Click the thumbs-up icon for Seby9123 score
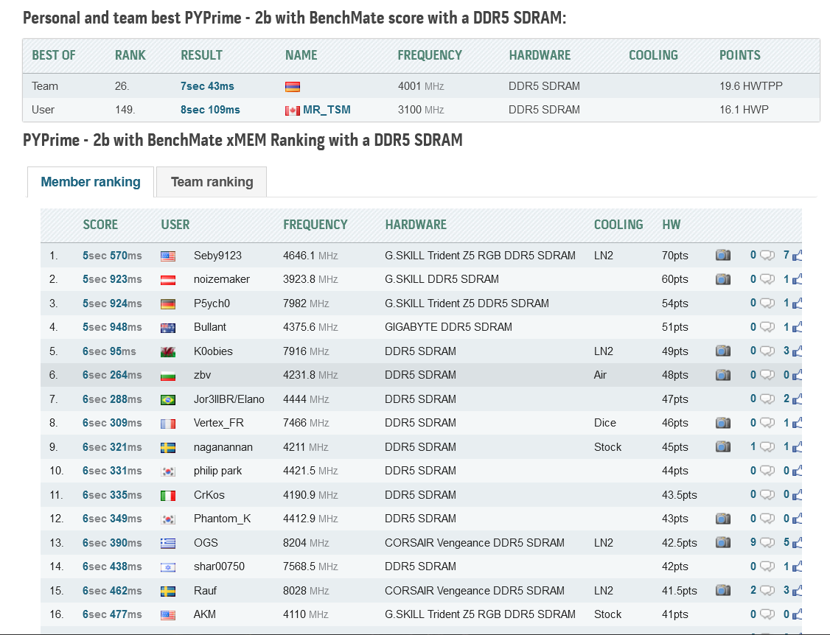 [x=797, y=256]
